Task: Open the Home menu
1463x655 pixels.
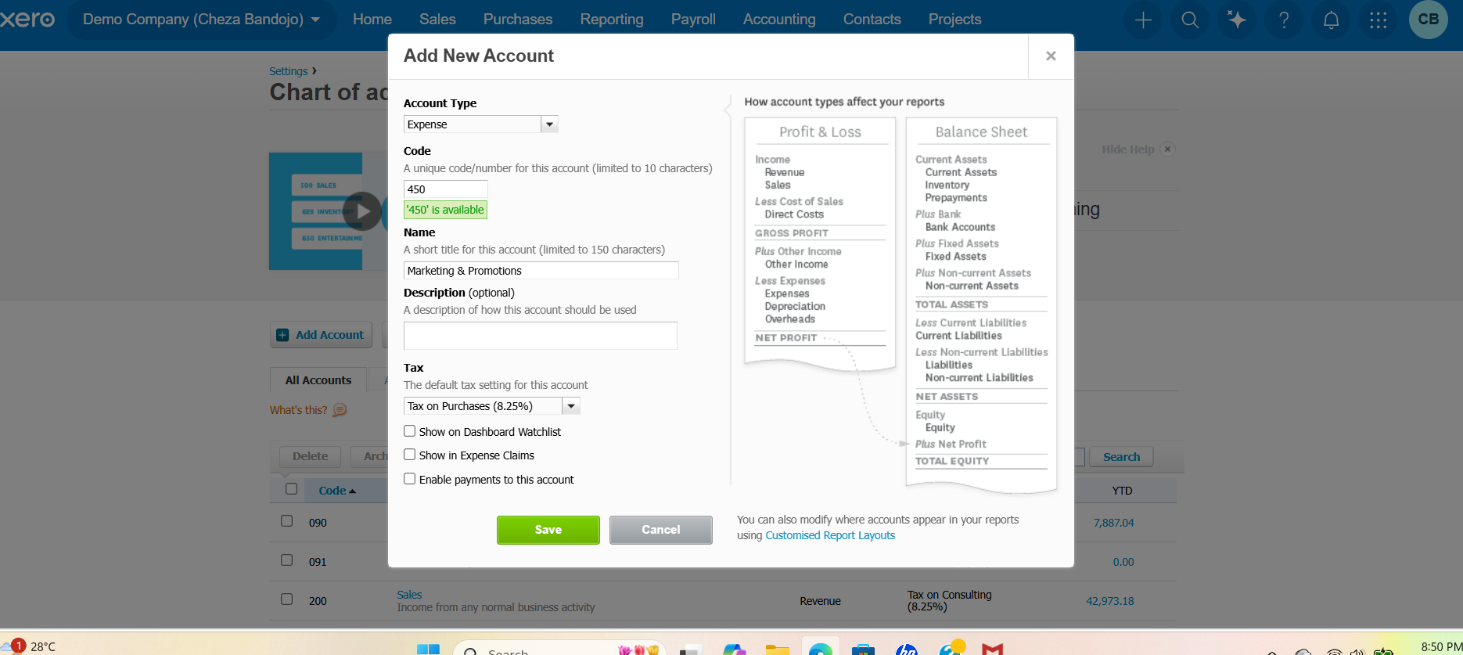Action: click(x=372, y=20)
